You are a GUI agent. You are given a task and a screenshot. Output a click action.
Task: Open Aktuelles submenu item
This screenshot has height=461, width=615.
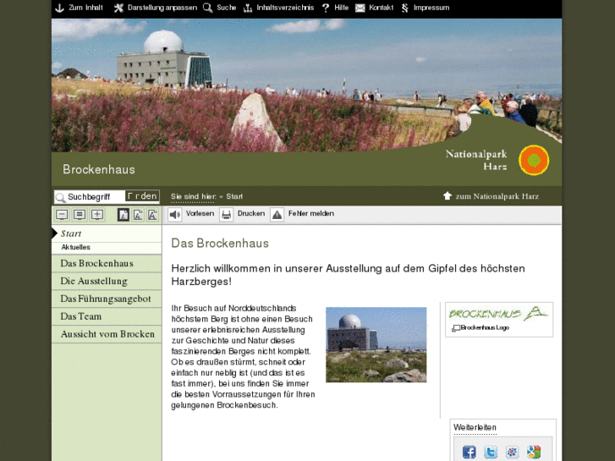(107, 247)
